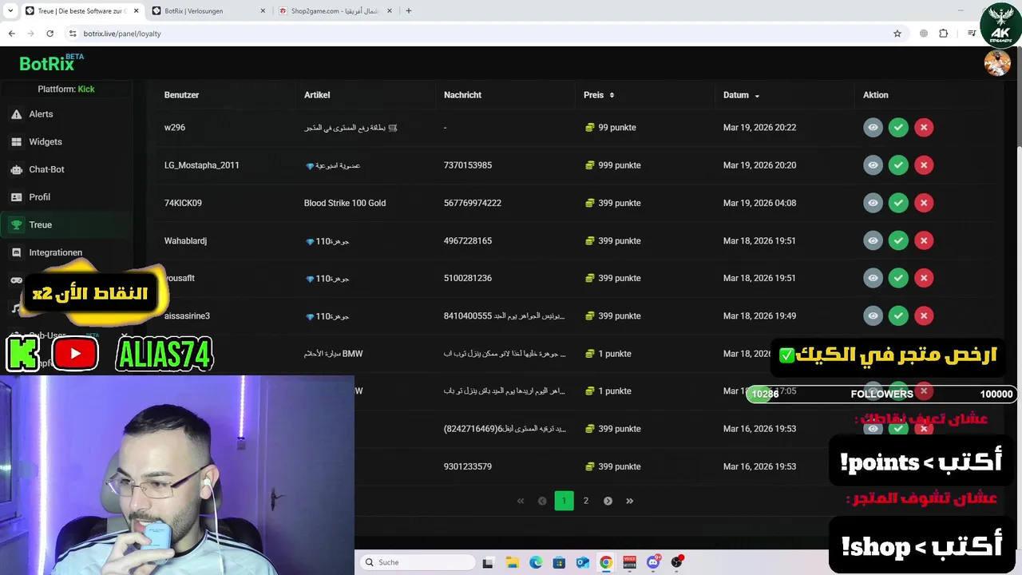
Task: Click the Benutzer column header
Action: 181,95
